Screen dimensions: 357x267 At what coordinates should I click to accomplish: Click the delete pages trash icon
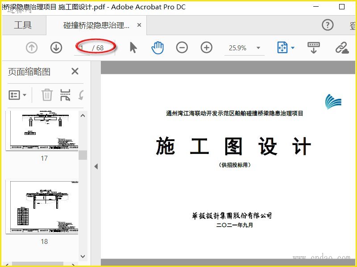pos(47,95)
